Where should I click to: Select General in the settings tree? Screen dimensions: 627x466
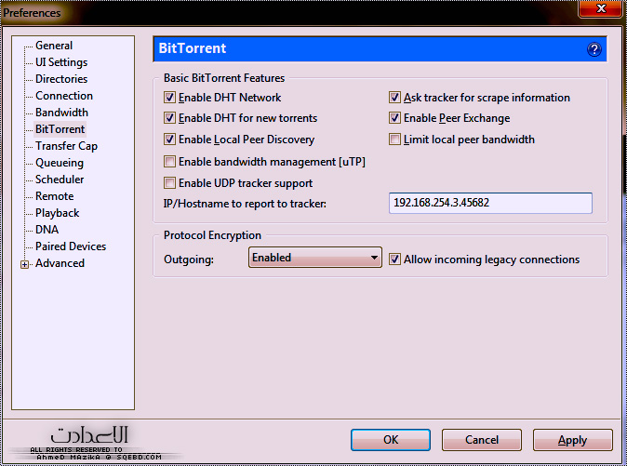tap(54, 46)
